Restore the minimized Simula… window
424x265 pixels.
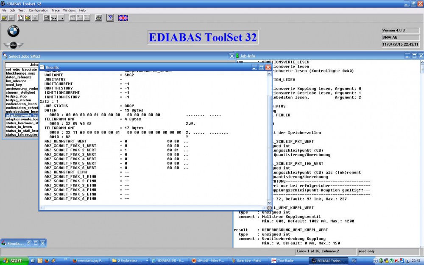pyautogui.click(x=29, y=243)
